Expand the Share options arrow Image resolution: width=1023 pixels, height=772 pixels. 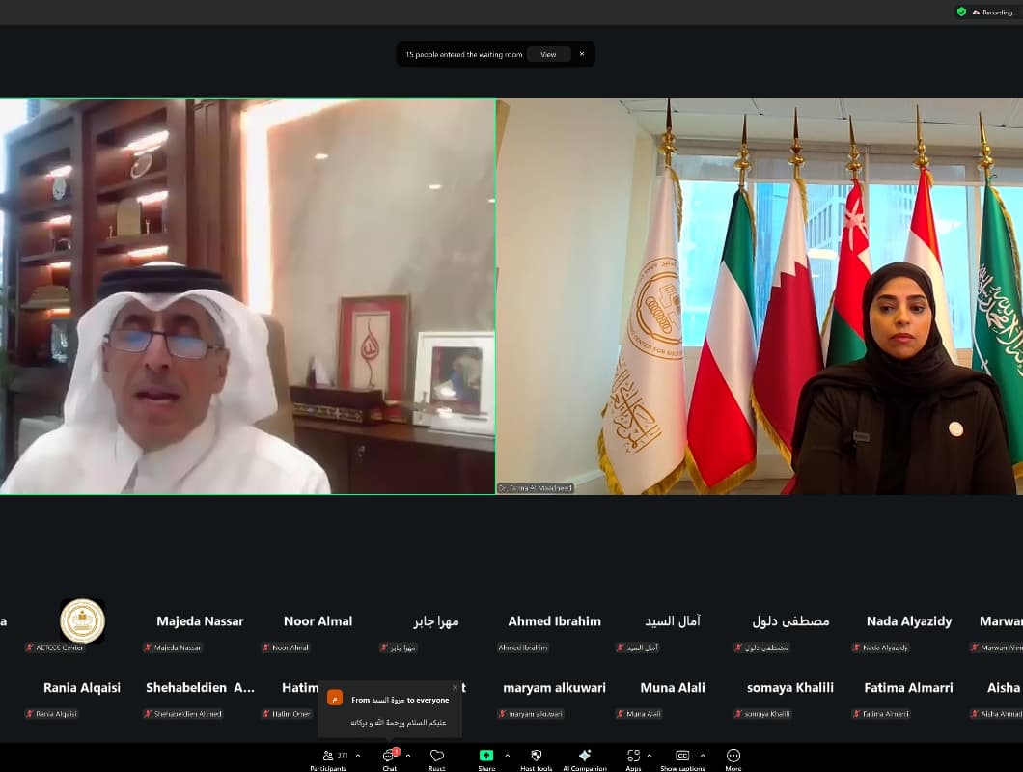(x=508, y=756)
